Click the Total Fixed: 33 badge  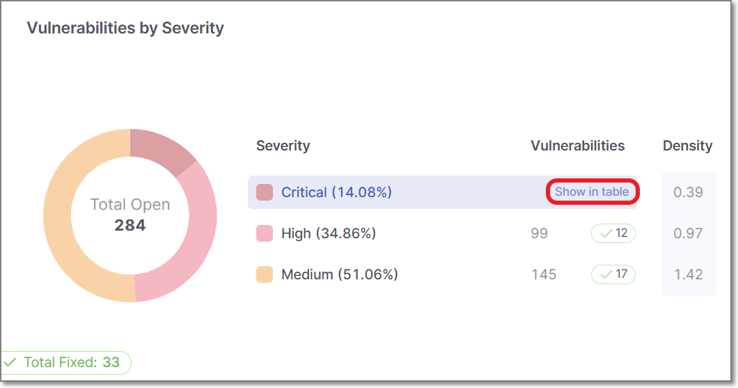pos(65,362)
